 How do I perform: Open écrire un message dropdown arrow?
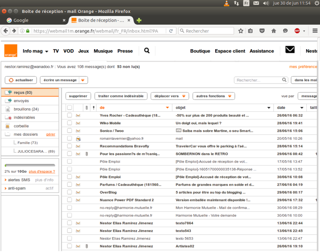83,80
